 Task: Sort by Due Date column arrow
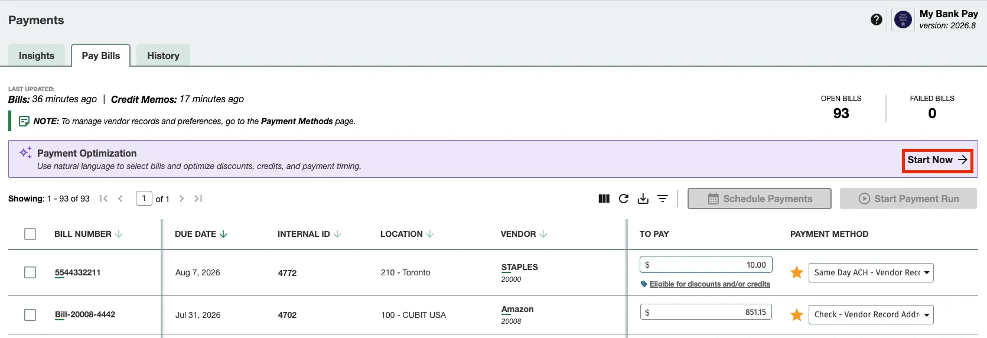[223, 234]
